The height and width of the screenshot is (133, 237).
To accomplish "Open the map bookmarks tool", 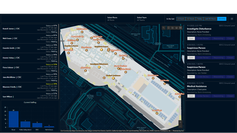I will (x=169, y=28).
